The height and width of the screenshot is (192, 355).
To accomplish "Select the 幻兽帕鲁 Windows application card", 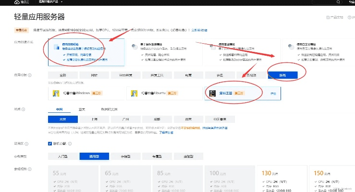I will click(x=86, y=93).
